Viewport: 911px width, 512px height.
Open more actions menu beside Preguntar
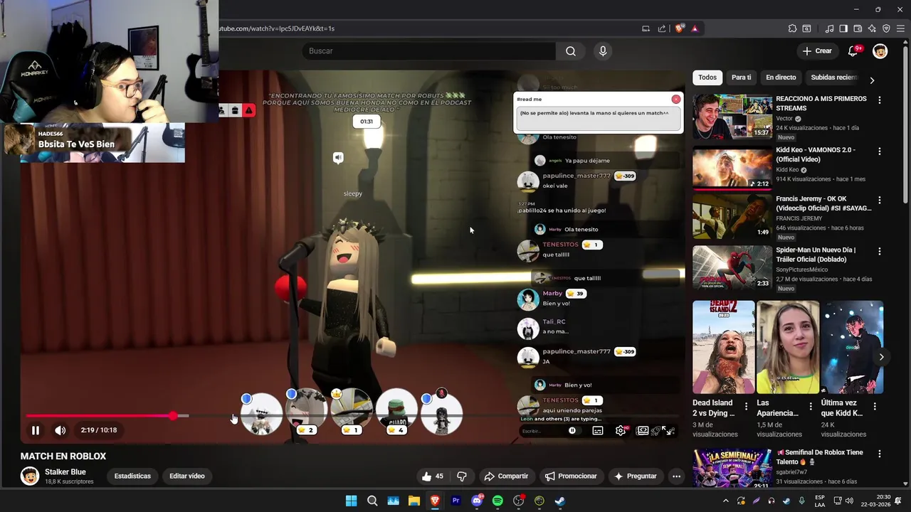tap(676, 476)
